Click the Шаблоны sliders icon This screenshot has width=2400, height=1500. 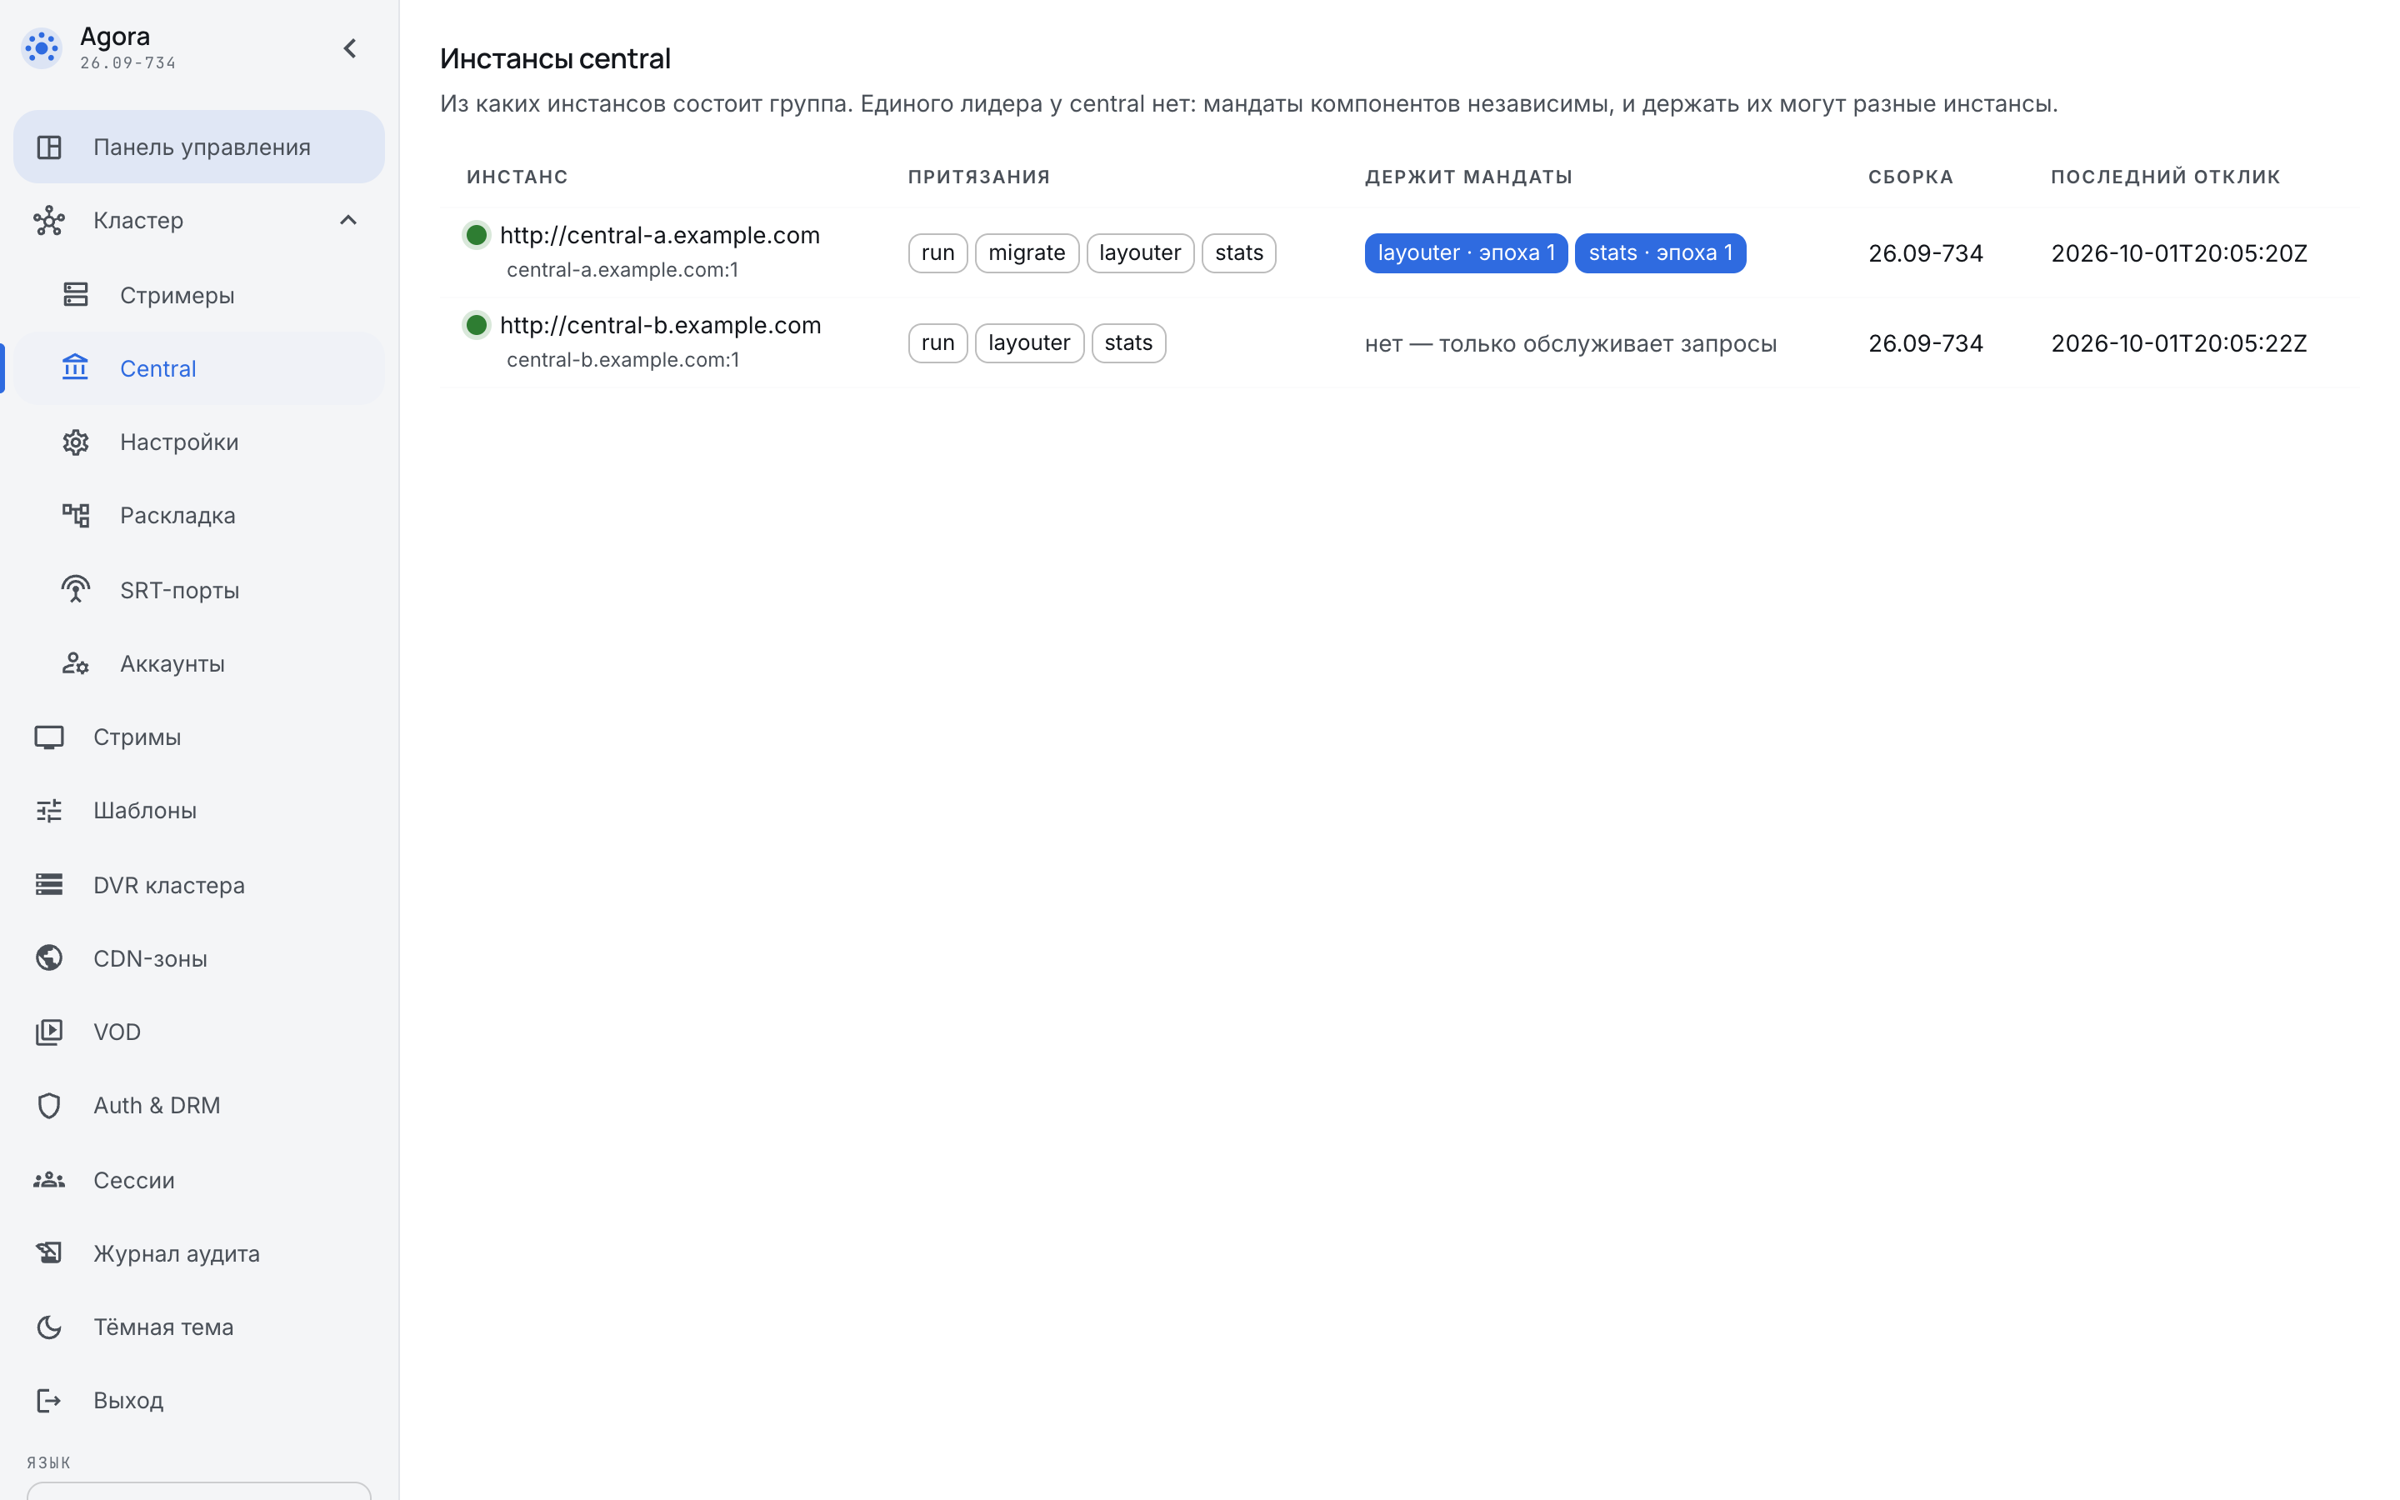(48, 811)
